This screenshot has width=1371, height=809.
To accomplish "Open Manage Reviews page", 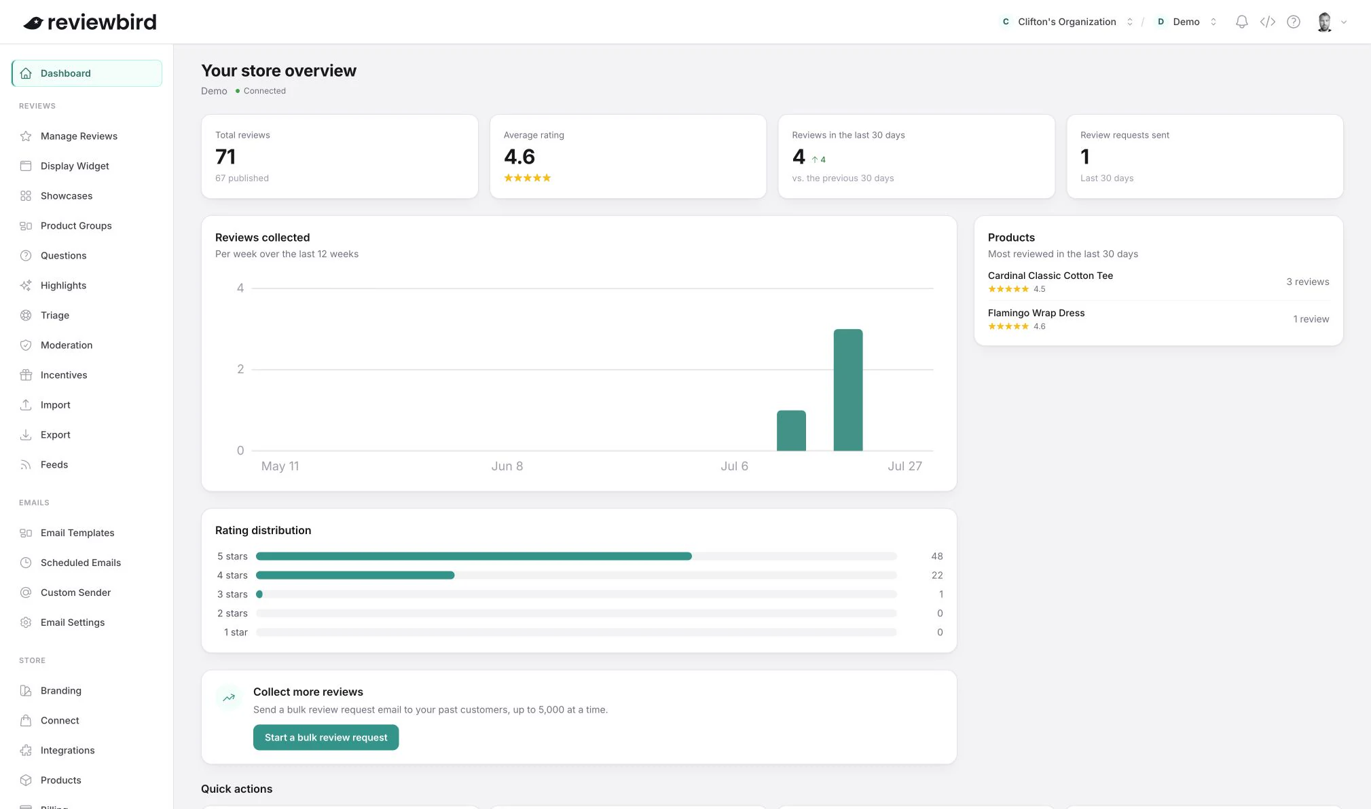I will [x=87, y=136].
